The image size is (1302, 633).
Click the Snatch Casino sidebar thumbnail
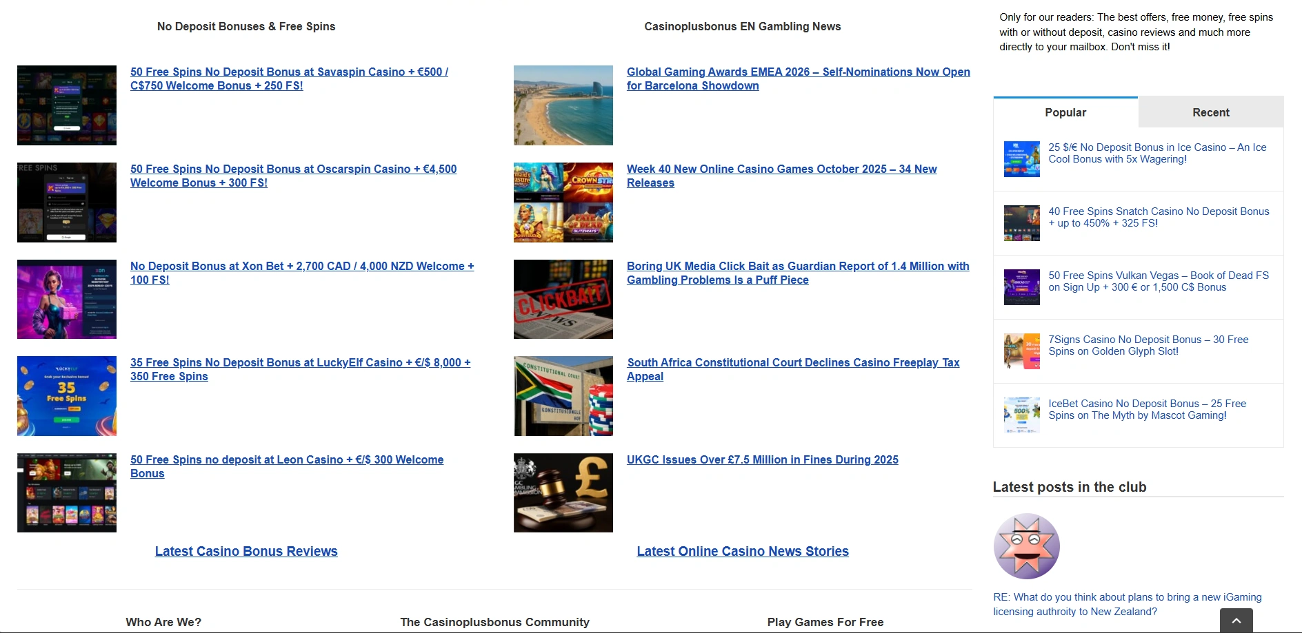tap(1022, 223)
